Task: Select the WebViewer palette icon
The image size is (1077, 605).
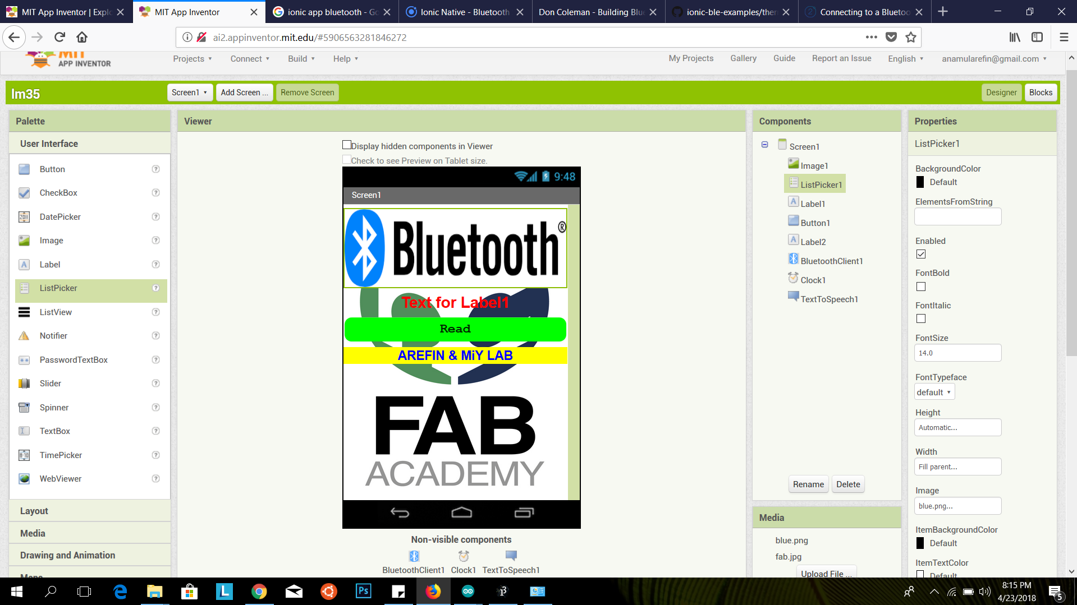Action: point(24,479)
